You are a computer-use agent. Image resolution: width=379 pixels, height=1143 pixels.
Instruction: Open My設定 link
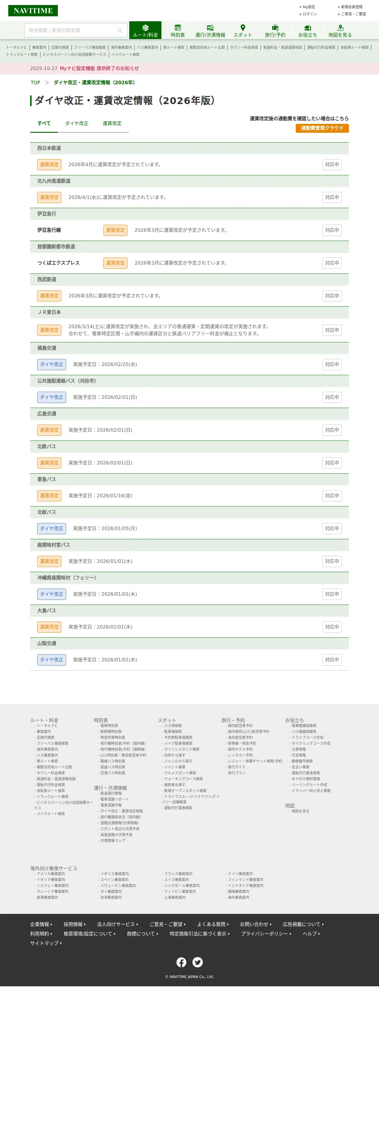(x=309, y=7)
